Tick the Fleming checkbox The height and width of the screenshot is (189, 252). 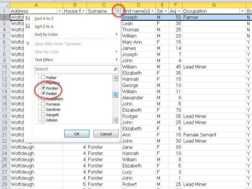(43, 83)
